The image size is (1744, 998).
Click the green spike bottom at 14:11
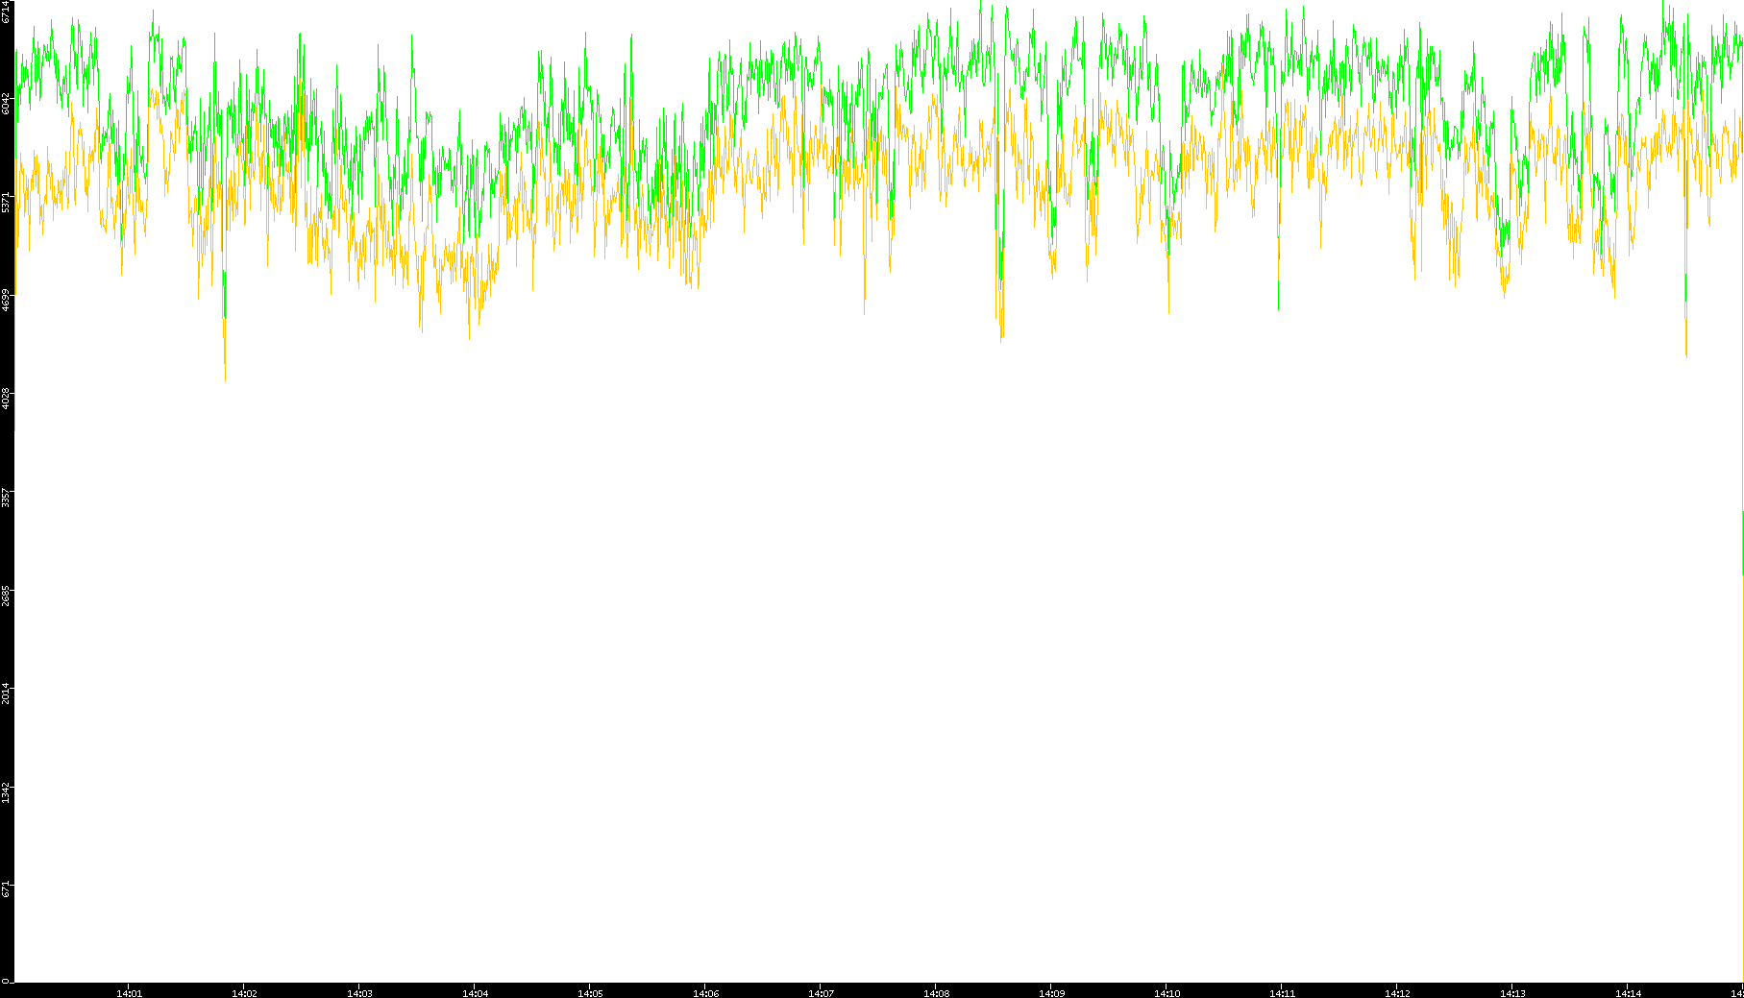click(1278, 307)
